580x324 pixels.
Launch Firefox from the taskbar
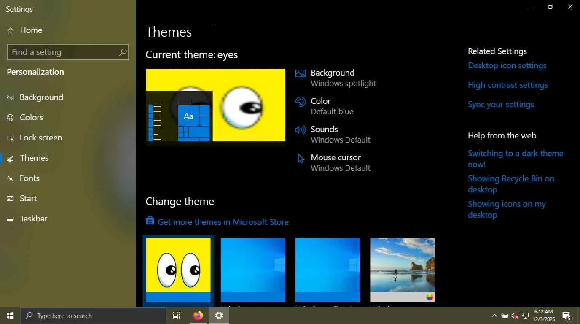point(198,316)
